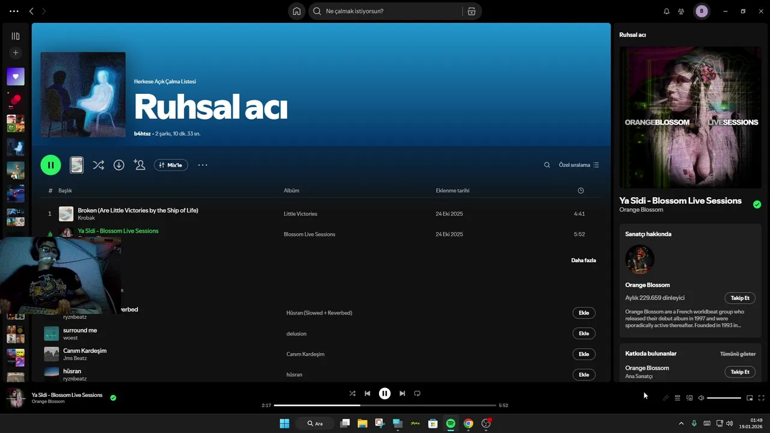The height and width of the screenshot is (433, 770).
Task: Seek on the song progress bar
Action: tap(384, 405)
